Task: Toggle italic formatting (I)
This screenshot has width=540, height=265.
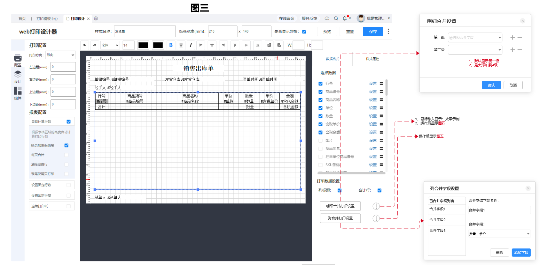Action: point(191,45)
